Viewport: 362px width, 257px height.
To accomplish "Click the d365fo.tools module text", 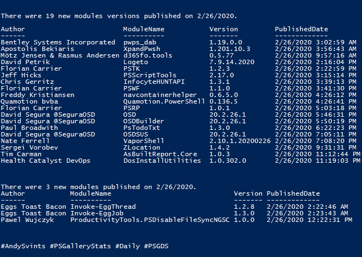I will click(148, 55).
